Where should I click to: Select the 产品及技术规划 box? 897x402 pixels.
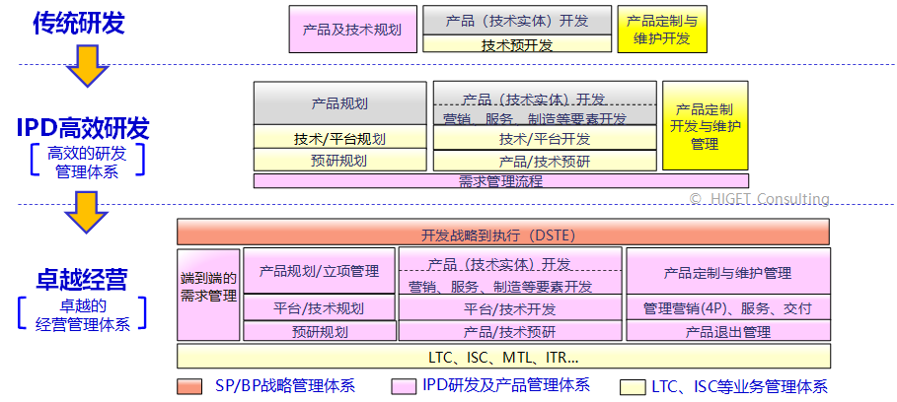pyautogui.click(x=353, y=30)
